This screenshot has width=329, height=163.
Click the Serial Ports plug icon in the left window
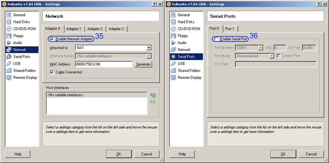9,57
